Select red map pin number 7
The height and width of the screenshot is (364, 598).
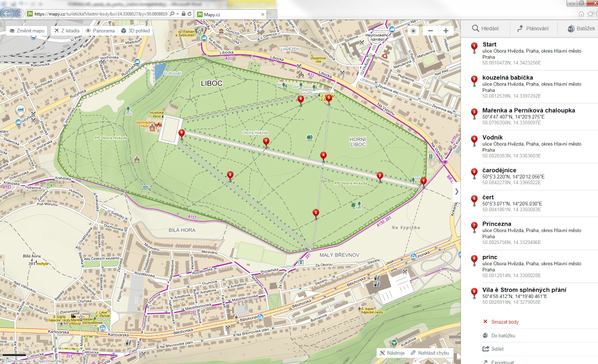[265, 141]
